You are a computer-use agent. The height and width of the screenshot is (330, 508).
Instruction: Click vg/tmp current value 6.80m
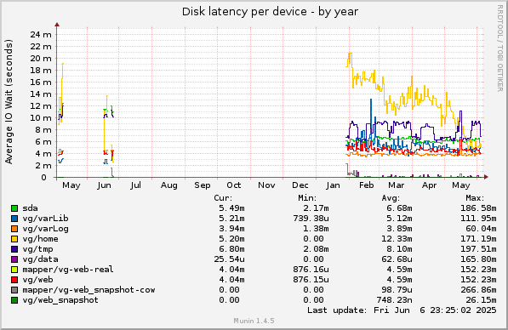(x=231, y=249)
